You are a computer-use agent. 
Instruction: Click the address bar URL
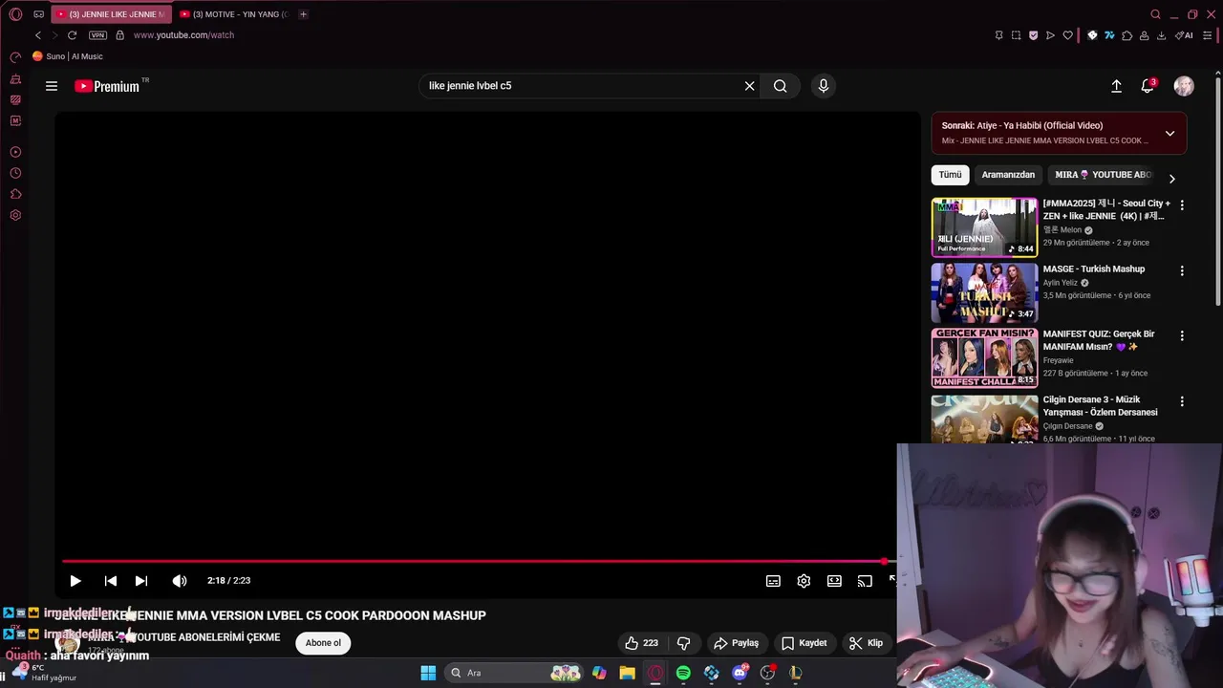183,35
